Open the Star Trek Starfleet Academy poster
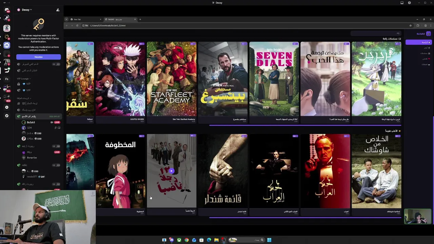 click(172, 79)
